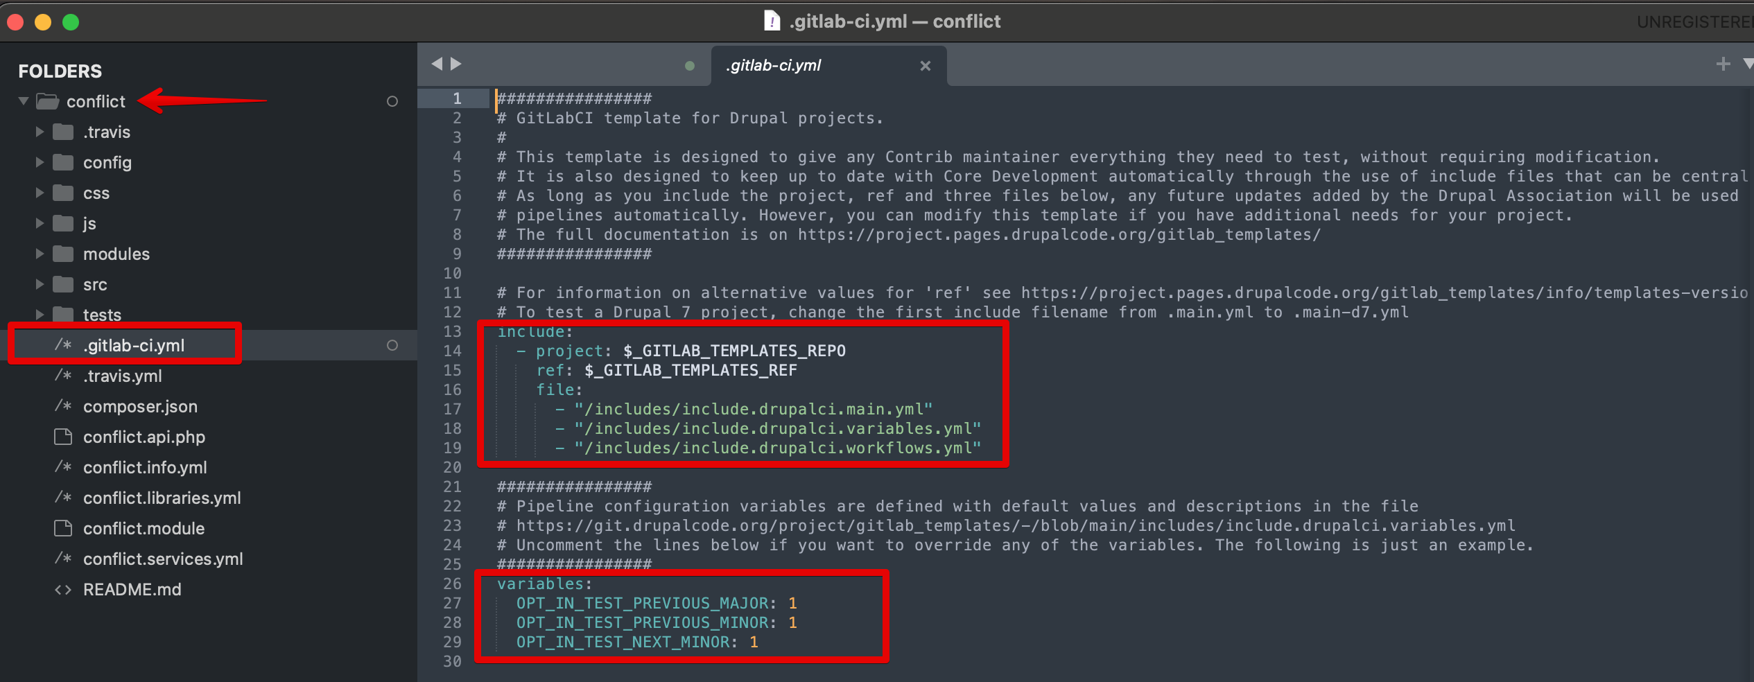Viewport: 1754px width, 682px height.
Task: Navigate back using the left arrow icon
Action: [x=437, y=63]
